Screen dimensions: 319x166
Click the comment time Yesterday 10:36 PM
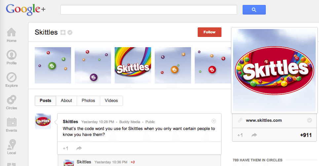point(111,162)
